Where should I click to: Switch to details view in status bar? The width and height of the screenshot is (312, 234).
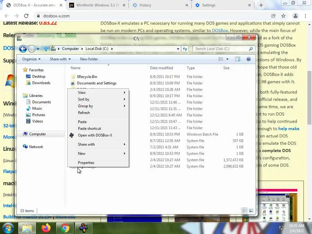point(244,211)
